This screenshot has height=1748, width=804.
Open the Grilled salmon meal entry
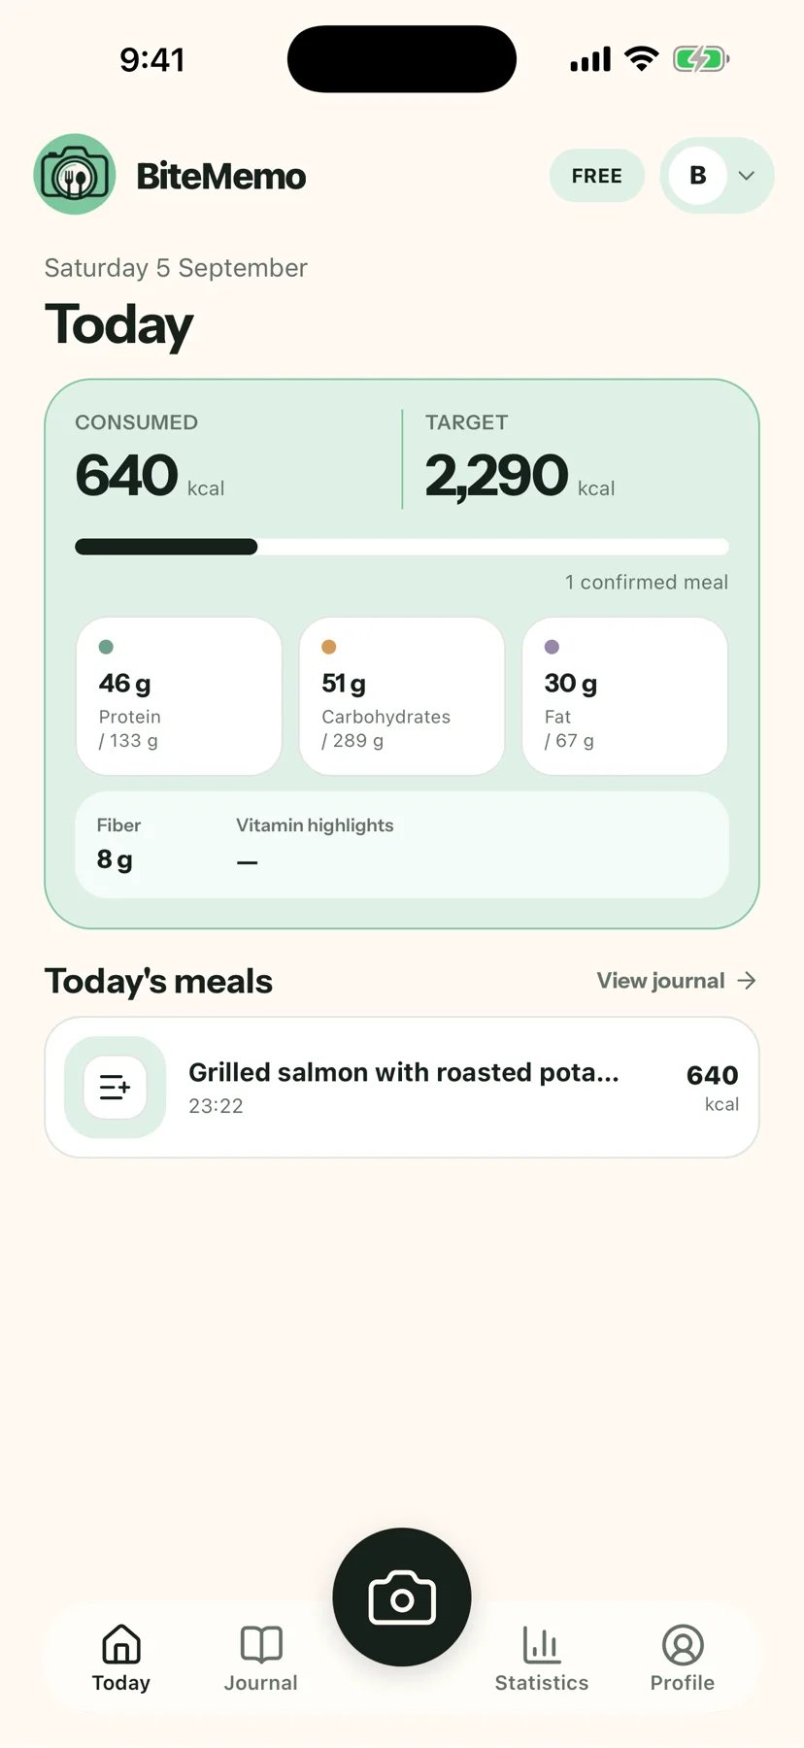point(402,1087)
